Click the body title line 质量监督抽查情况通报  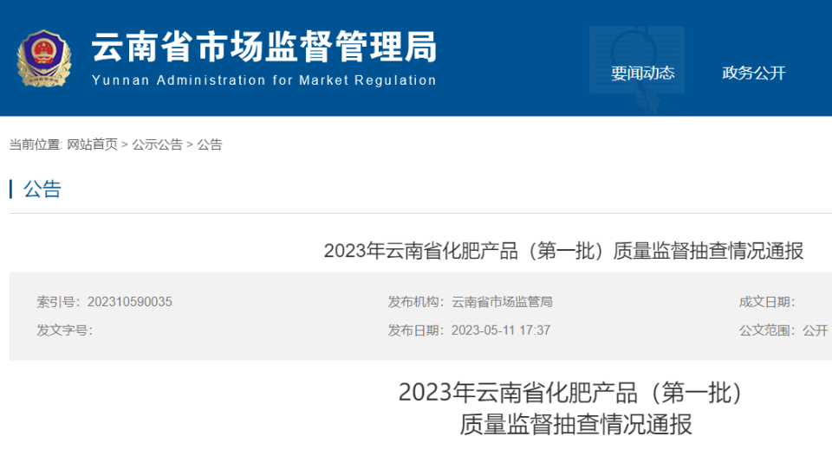point(575,425)
